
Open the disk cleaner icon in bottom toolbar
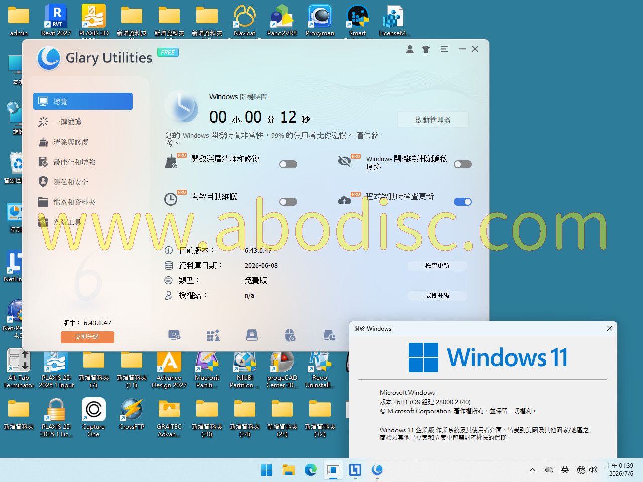point(252,335)
